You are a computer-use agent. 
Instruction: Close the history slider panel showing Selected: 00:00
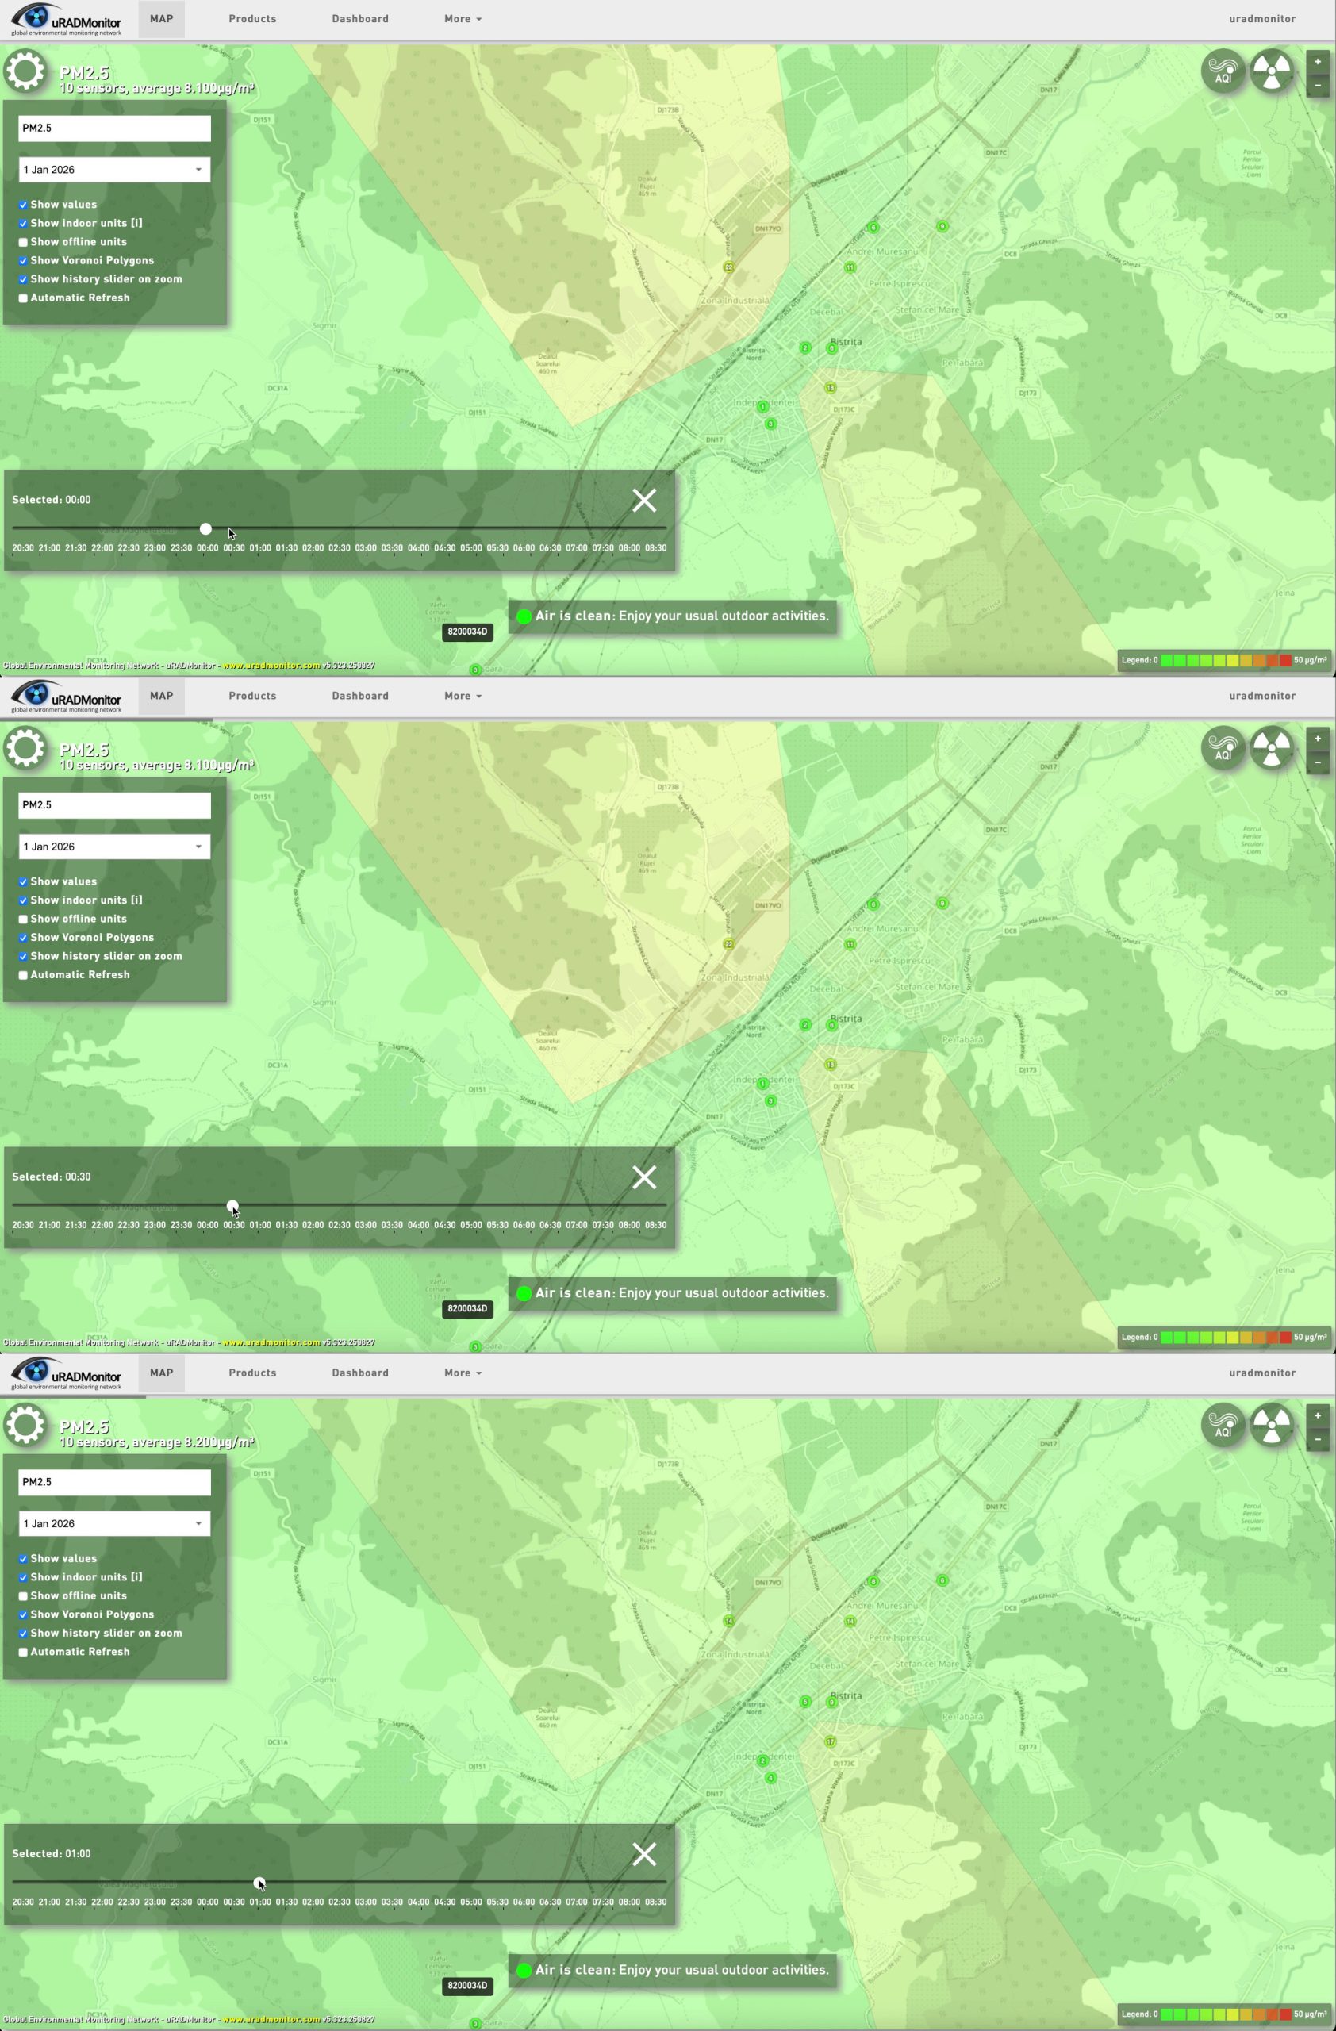click(x=644, y=500)
